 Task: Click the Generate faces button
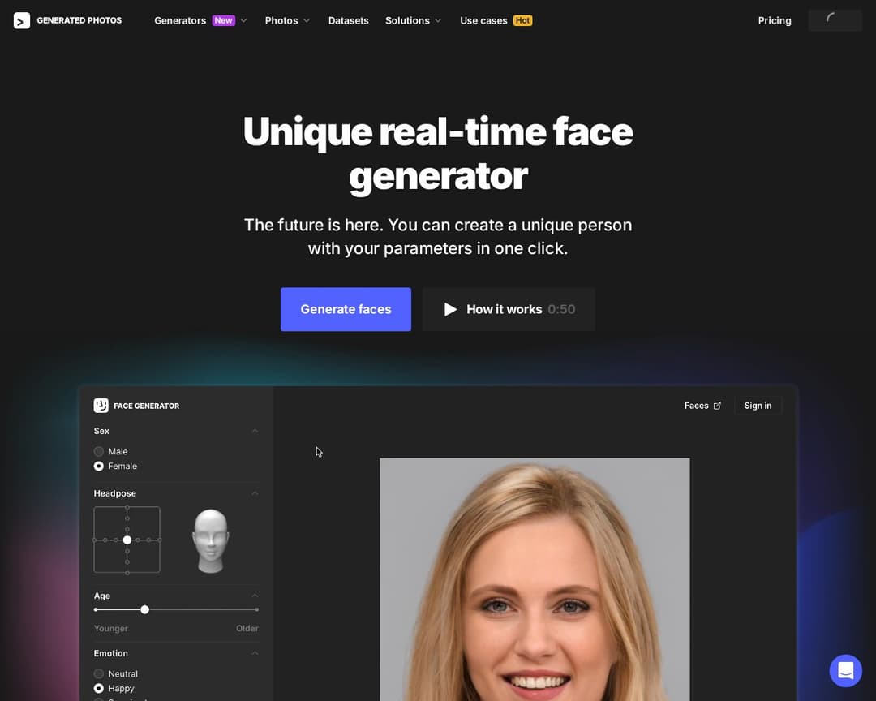tap(346, 309)
